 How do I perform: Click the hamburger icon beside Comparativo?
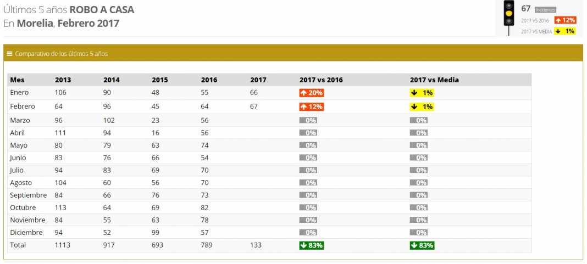(10, 54)
